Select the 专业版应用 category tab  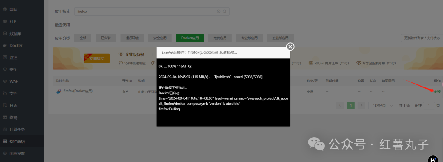pyautogui.click(x=249, y=38)
